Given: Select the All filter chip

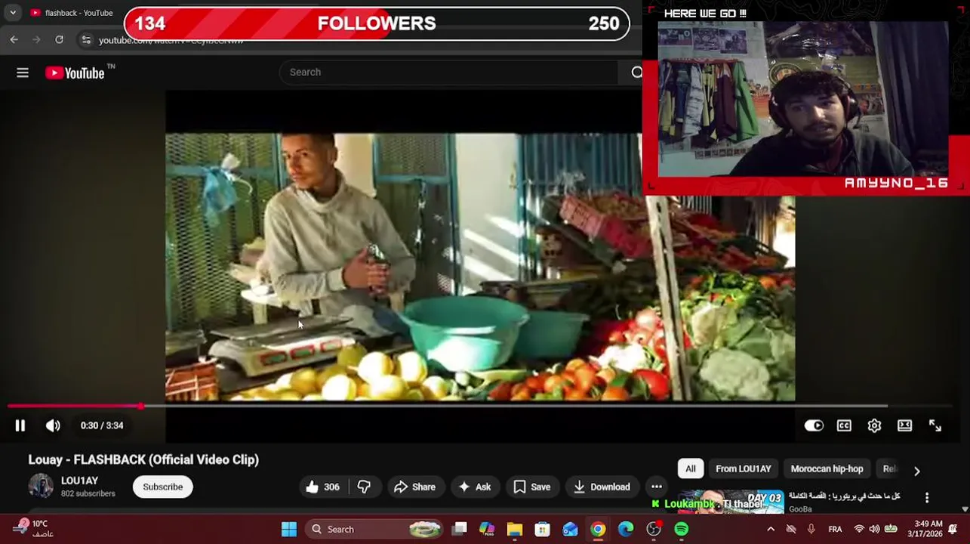Looking at the screenshot, I should [691, 469].
